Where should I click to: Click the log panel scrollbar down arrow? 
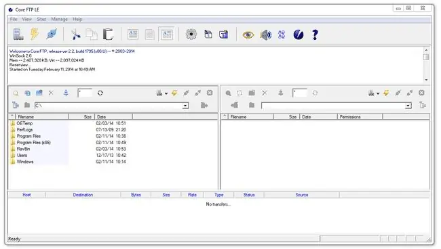(x=426, y=80)
